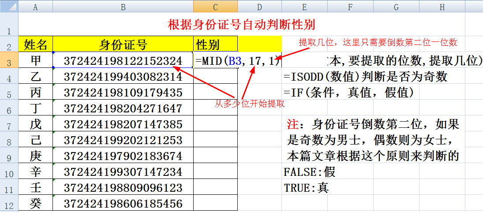The height and width of the screenshot is (212, 483).
Task: Click the TRUE:真 cell
Action: (306, 188)
